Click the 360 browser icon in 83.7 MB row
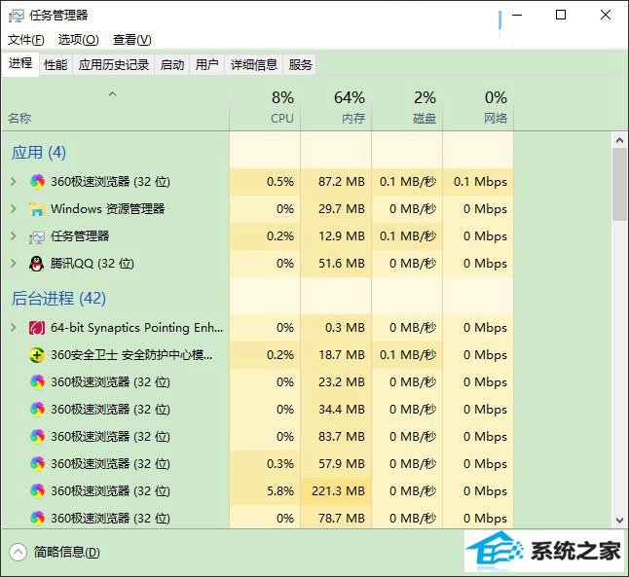 [x=37, y=436]
